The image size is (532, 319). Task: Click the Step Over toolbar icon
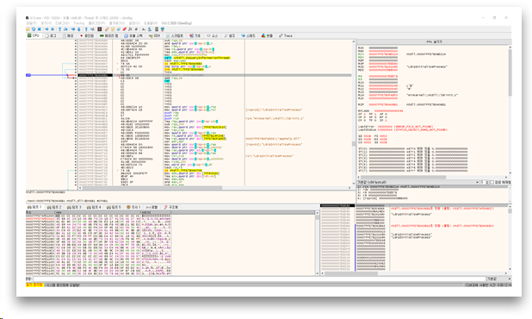65,29
